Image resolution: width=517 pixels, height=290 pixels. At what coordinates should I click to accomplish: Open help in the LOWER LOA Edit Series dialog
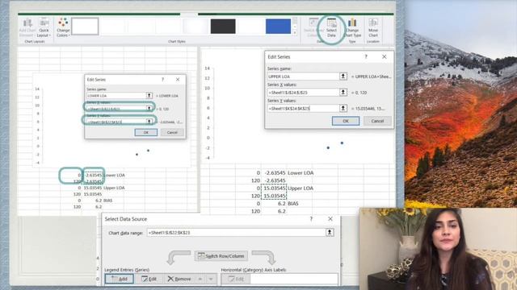(162, 80)
